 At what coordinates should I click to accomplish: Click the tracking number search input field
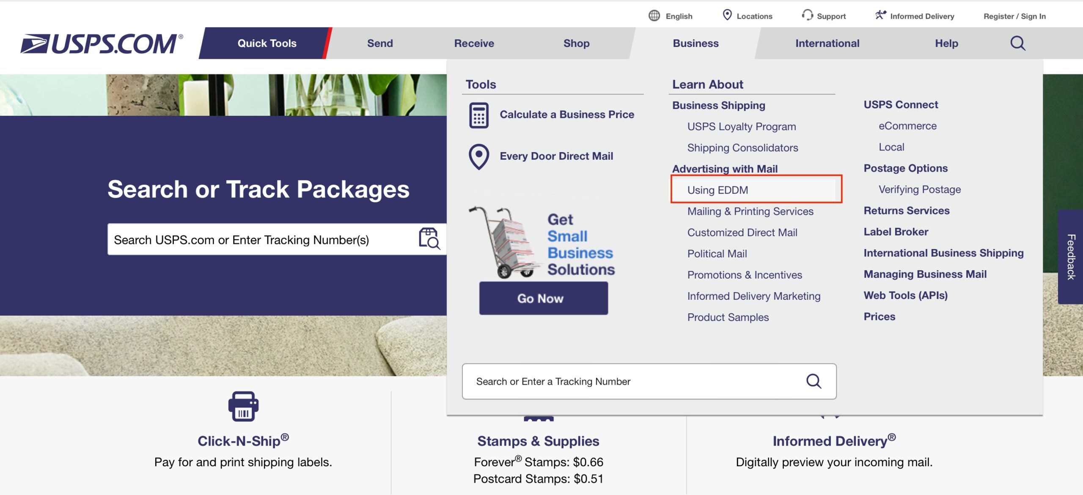pyautogui.click(x=635, y=381)
